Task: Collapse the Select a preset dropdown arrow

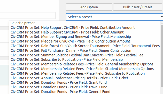Action: (162, 17)
